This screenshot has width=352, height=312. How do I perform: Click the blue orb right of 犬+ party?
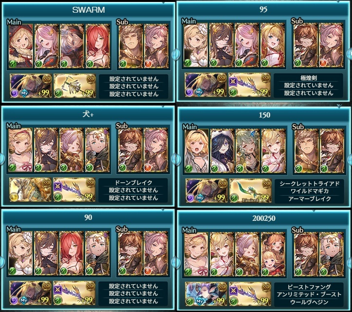pos(176,158)
